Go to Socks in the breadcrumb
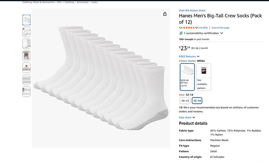 [95, 2]
